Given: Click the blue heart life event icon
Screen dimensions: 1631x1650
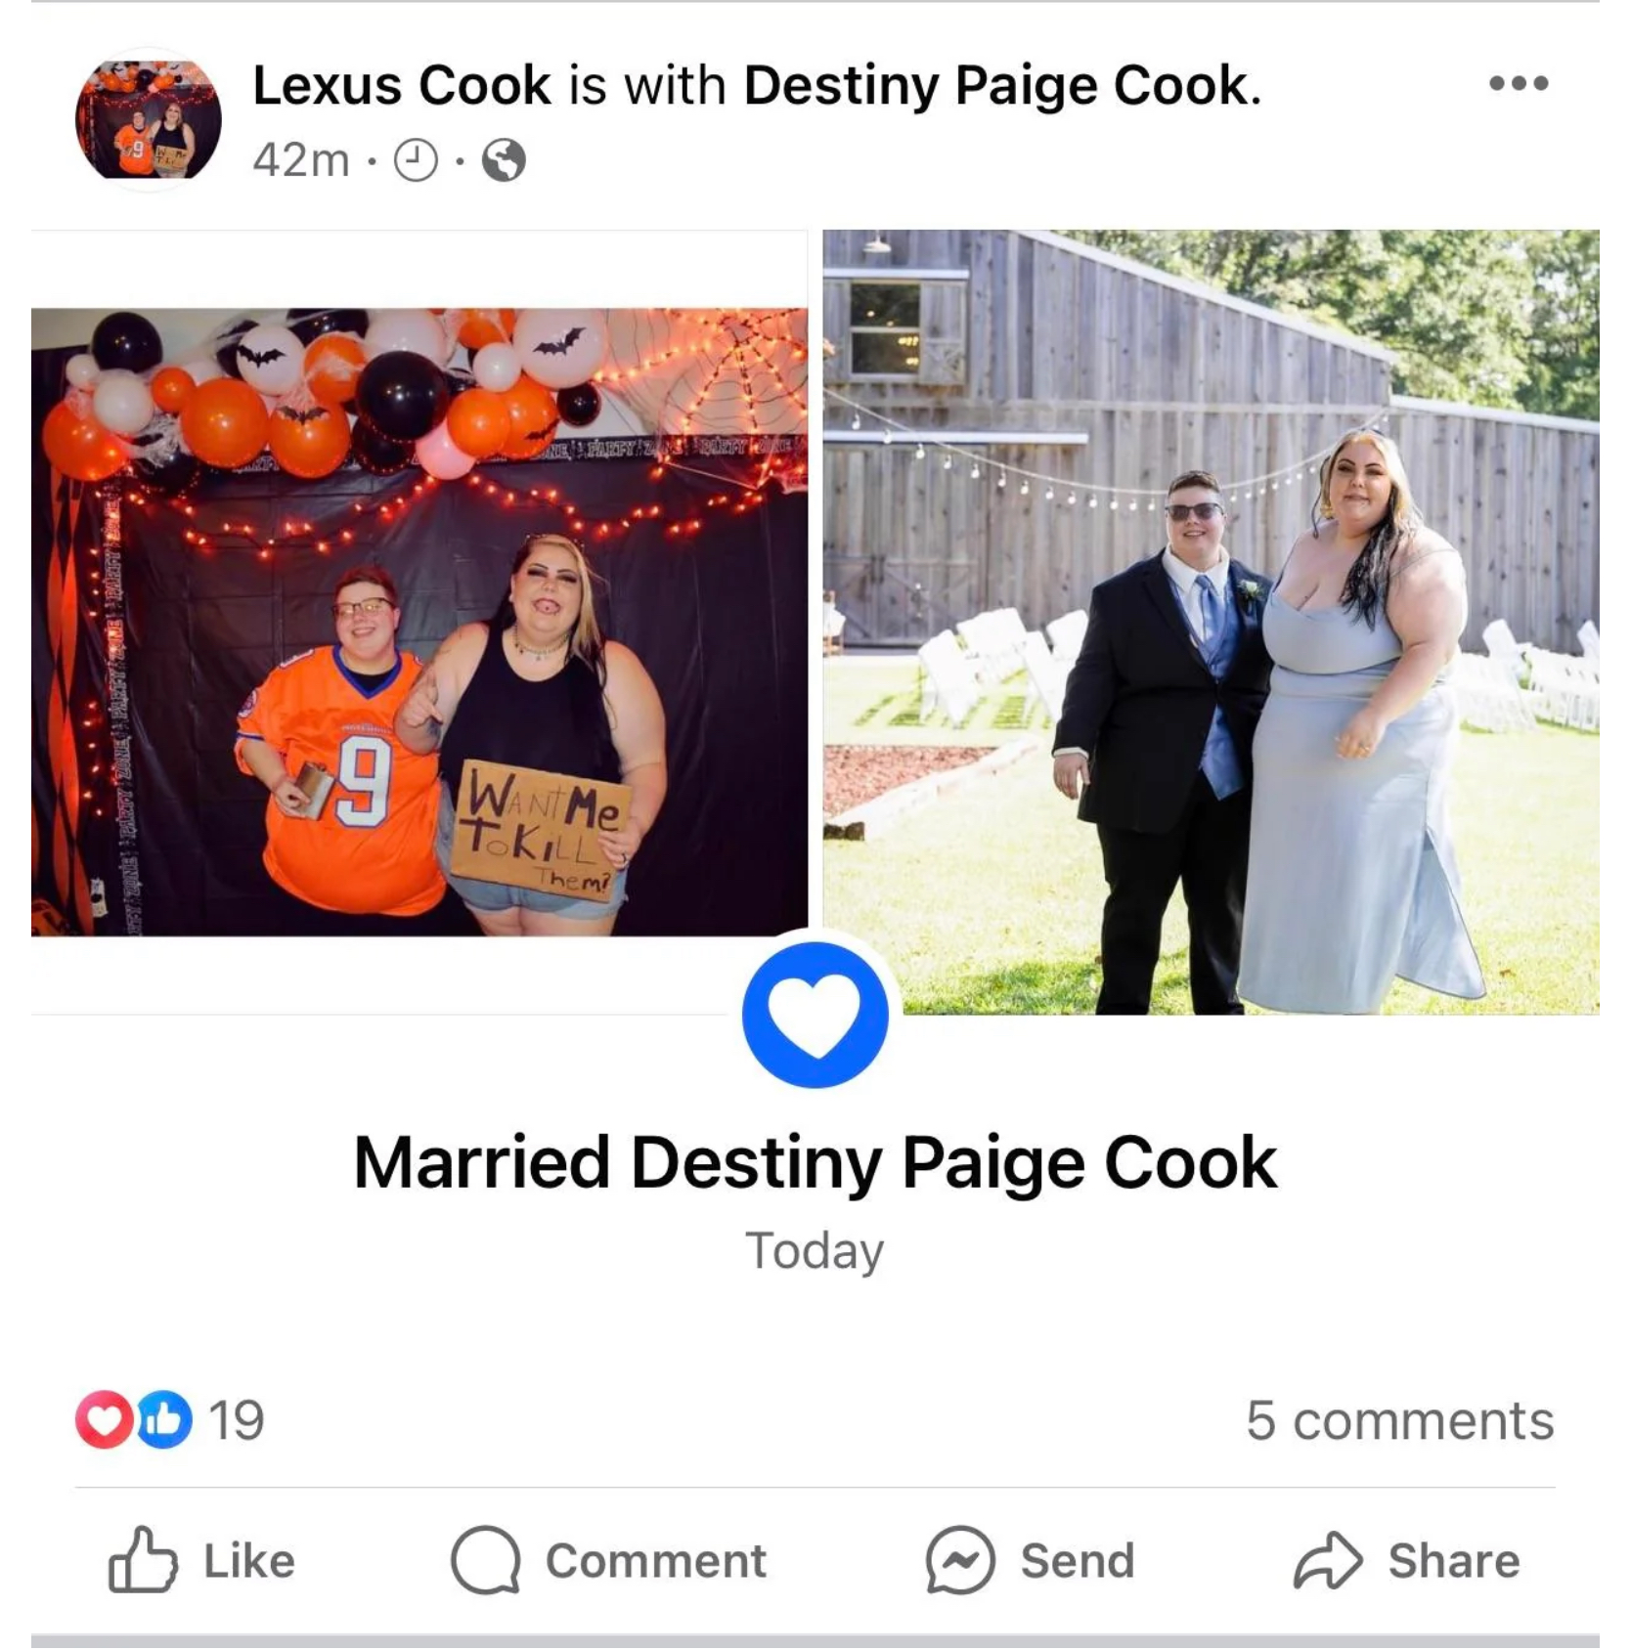Looking at the screenshot, I should pos(815,1015).
